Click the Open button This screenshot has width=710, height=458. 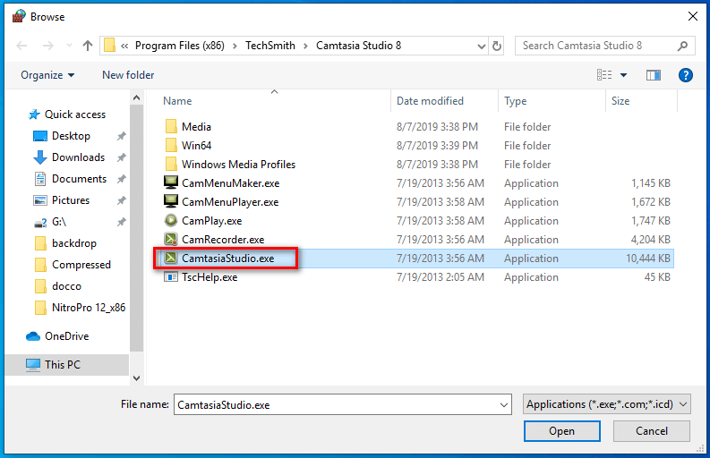[562, 431]
